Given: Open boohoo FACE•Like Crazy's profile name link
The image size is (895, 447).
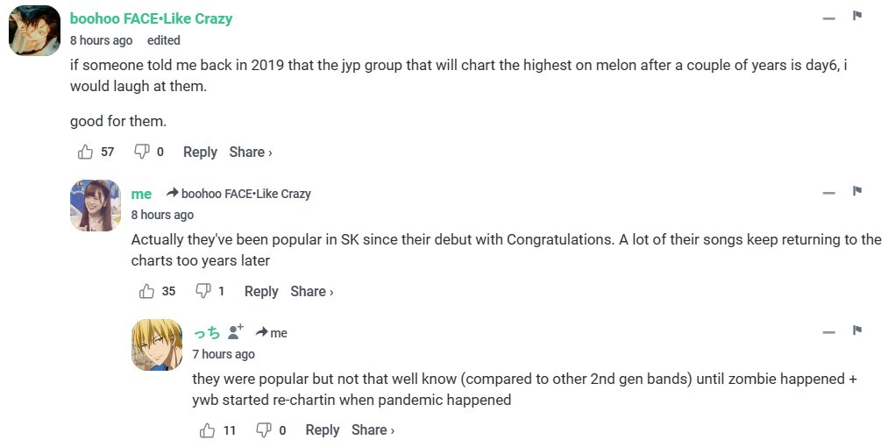Looking at the screenshot, I should tap(151, 18).
